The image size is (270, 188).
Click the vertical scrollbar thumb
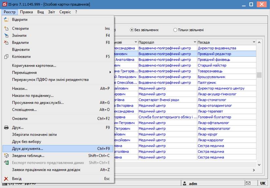tap(259, 75)
